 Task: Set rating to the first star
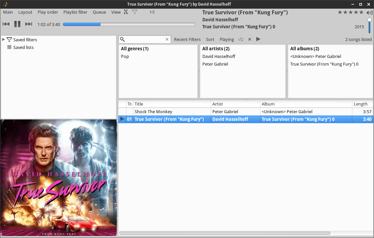pyautogui.click(x=340, y=12)
